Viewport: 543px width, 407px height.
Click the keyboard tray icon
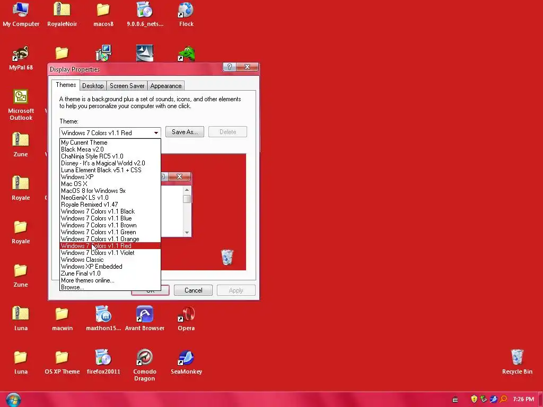click(x=456, y=400)
